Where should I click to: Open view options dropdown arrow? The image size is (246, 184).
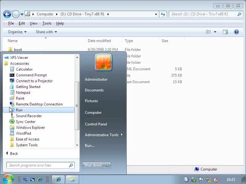215,32
